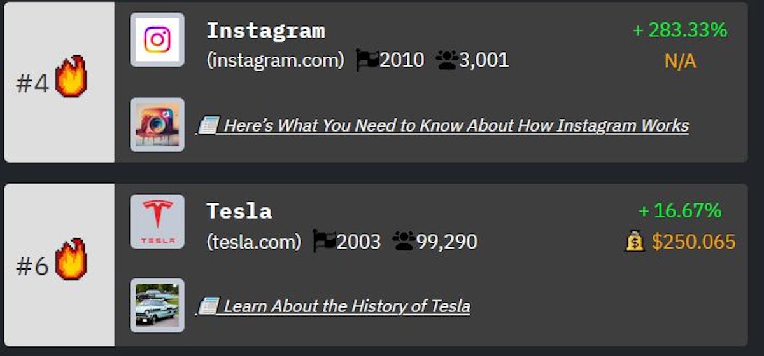This screenshot has height=356, width=764.
Task: Click the newspaper icon before the Tesla article
Action: coord(208,306)
